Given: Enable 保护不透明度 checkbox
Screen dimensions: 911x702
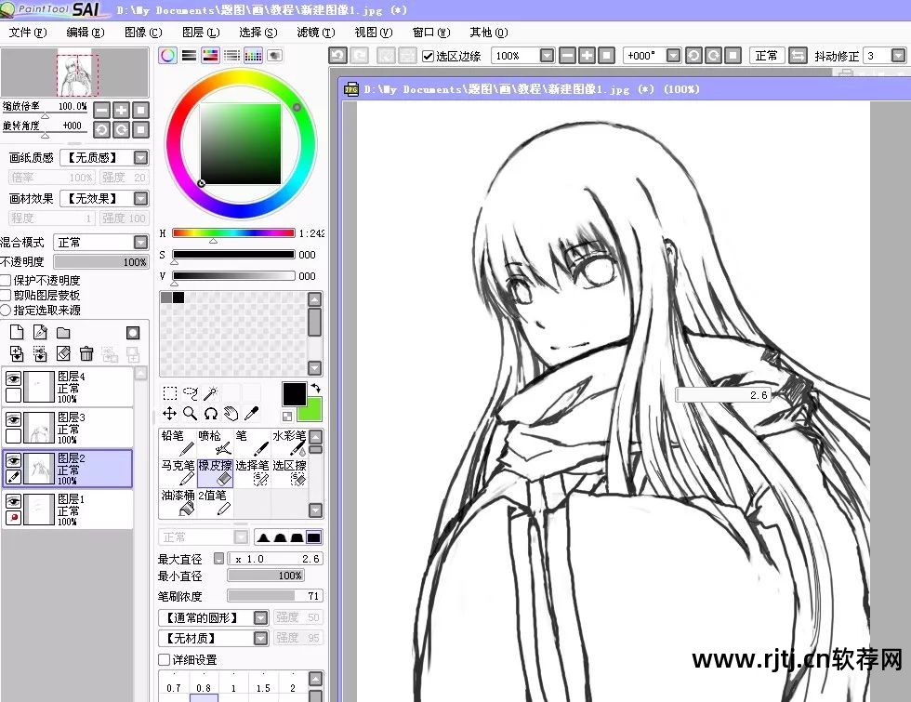Looking at the screenshot, I should [x=6, y=280].
